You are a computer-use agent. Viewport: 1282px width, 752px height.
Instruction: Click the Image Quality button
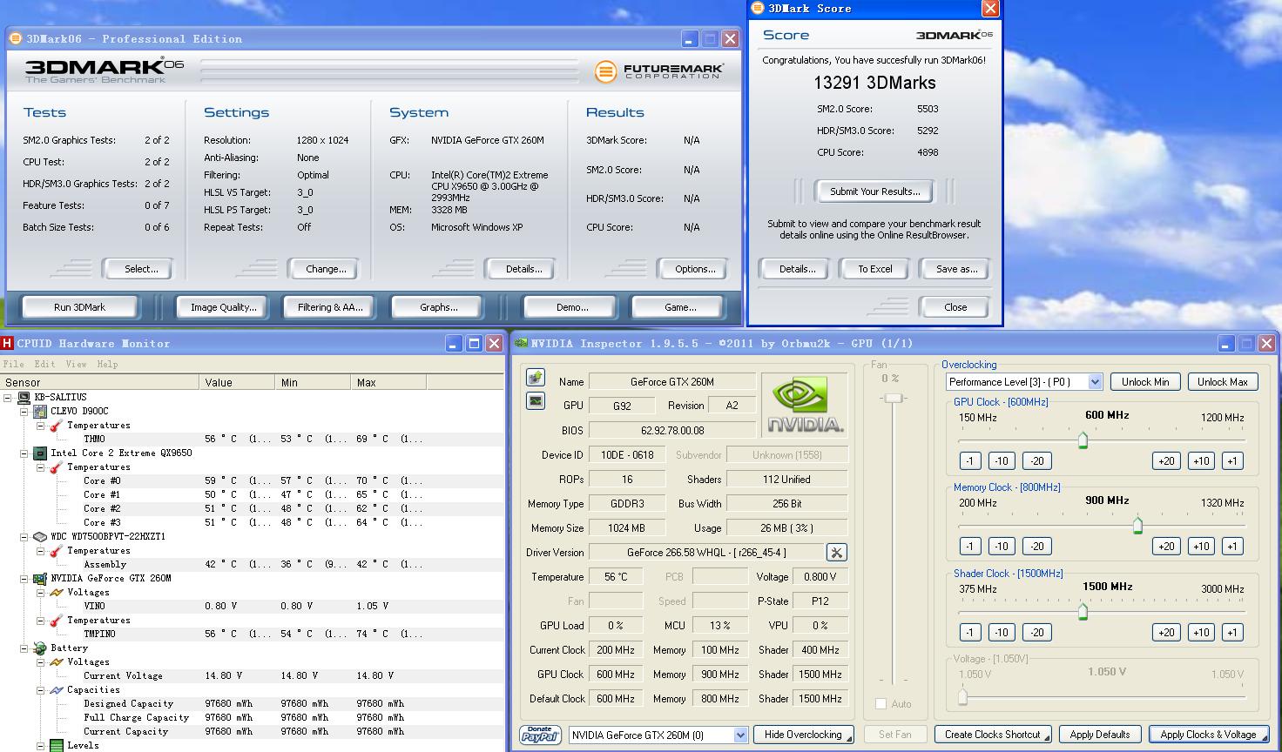coord(224,306)
